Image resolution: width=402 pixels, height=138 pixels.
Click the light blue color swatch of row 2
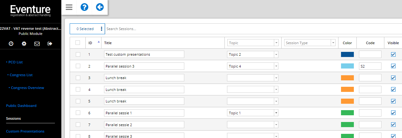point(347,66)
